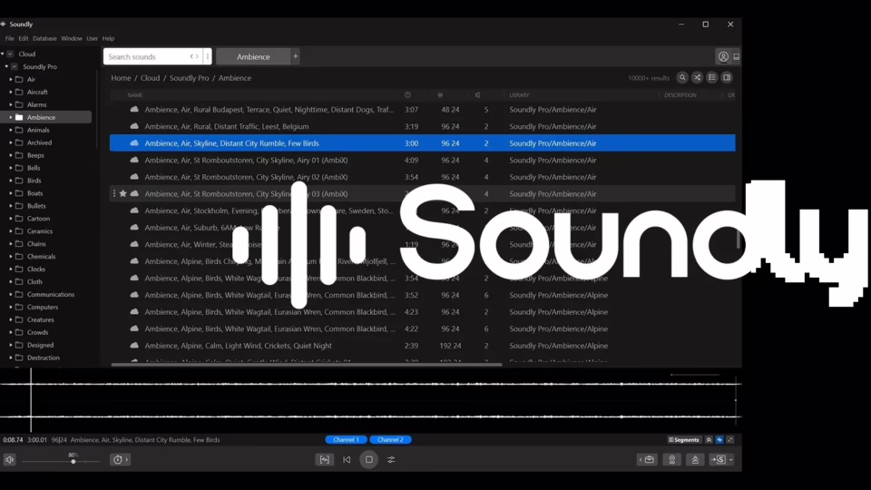Open playback settings sliders icon
This screenshot has height=490, width=871.
[391, 460]
